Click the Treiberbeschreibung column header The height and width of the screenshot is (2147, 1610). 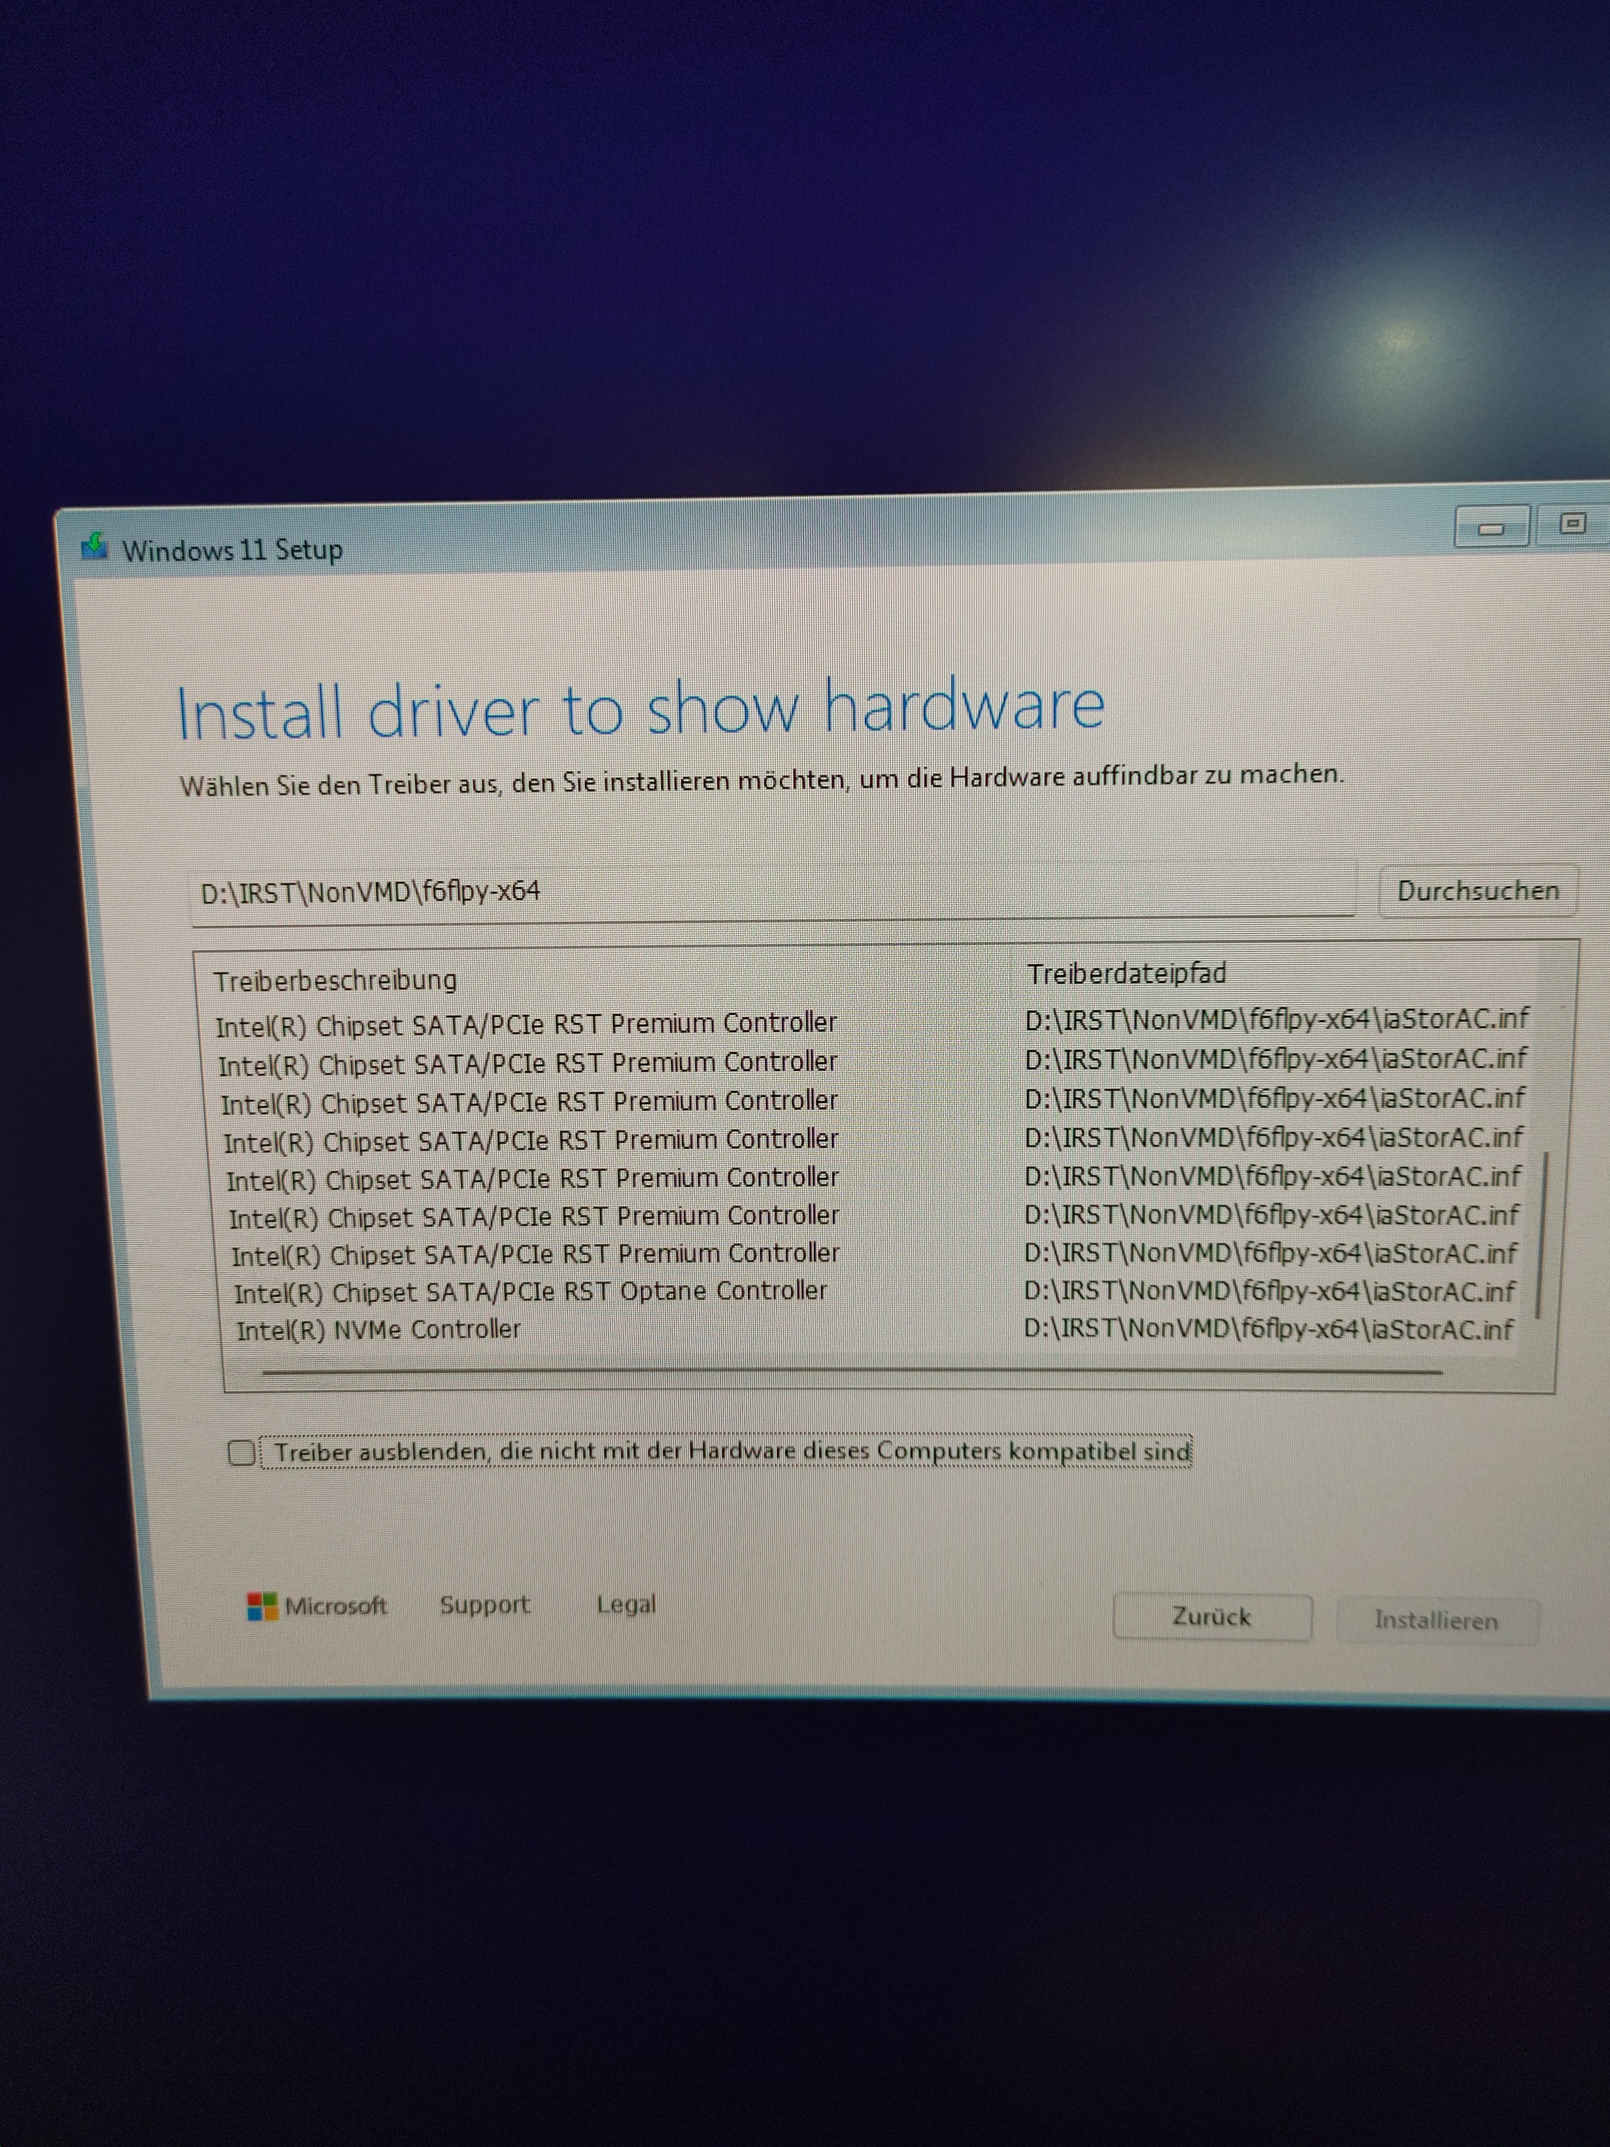pos(335,980)
